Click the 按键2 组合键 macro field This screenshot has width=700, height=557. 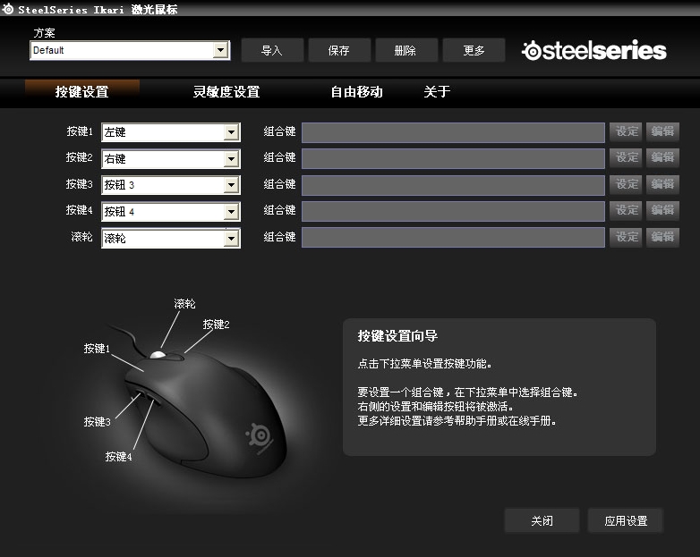pyautogui.click(x=453, y=159)
